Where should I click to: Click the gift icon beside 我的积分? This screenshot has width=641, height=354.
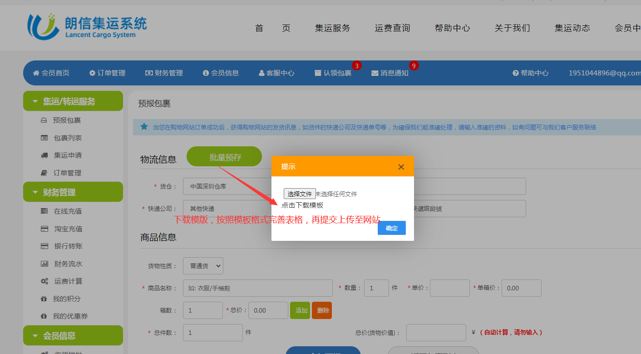44,299
